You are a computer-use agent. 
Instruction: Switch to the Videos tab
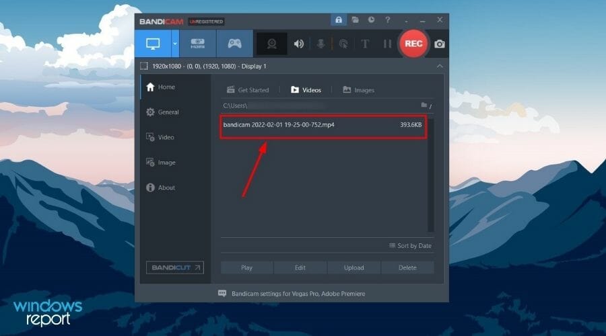[x=306, y=90]
